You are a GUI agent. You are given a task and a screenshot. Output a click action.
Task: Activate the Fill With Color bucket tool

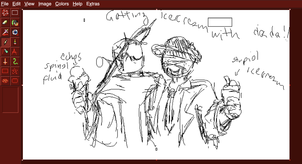[x=15, y=22]
